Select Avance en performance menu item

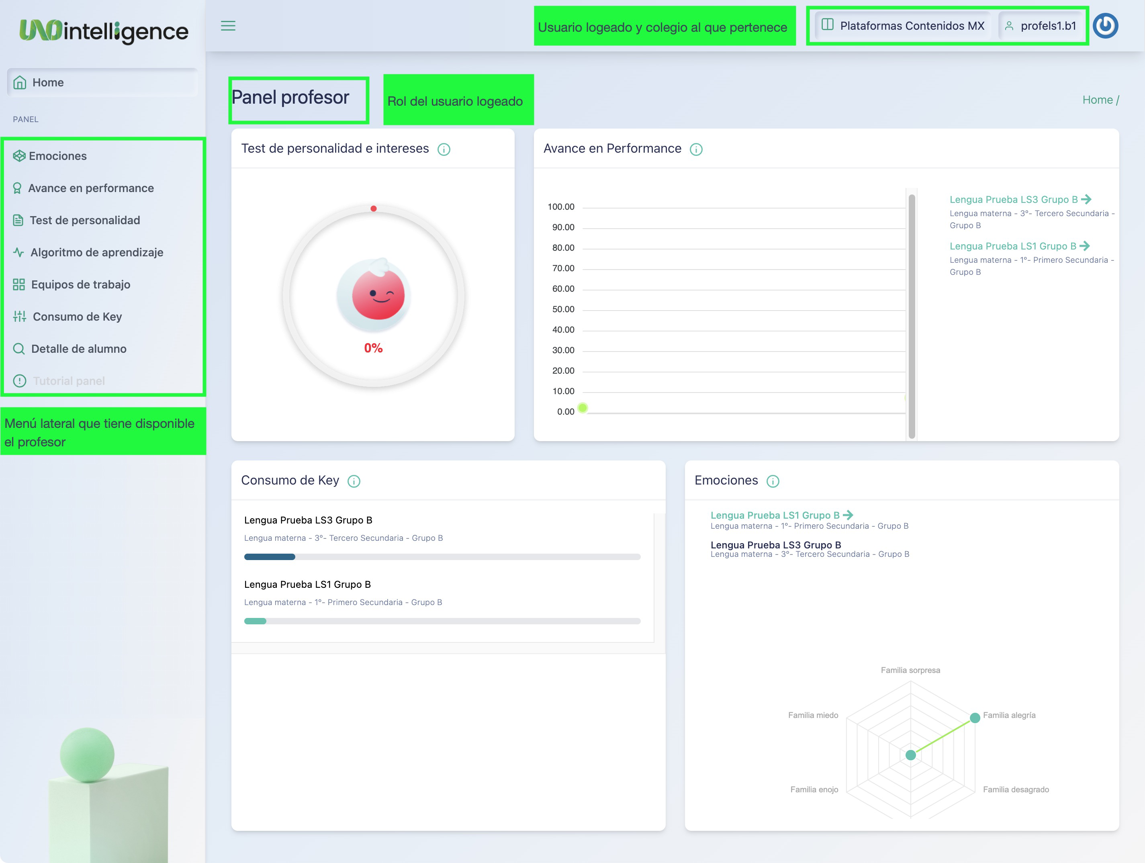90,188
